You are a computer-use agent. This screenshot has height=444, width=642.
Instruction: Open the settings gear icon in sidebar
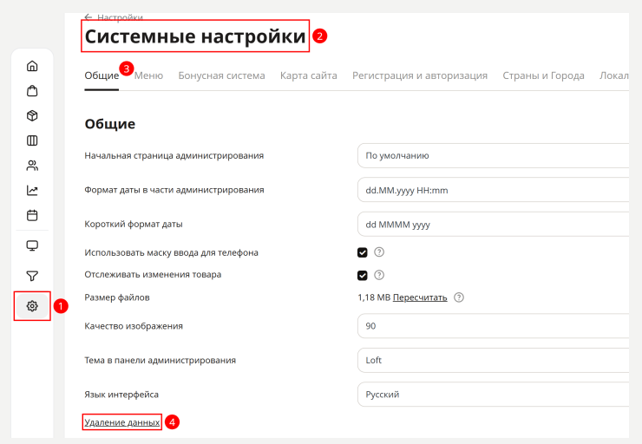pos(32,306)
